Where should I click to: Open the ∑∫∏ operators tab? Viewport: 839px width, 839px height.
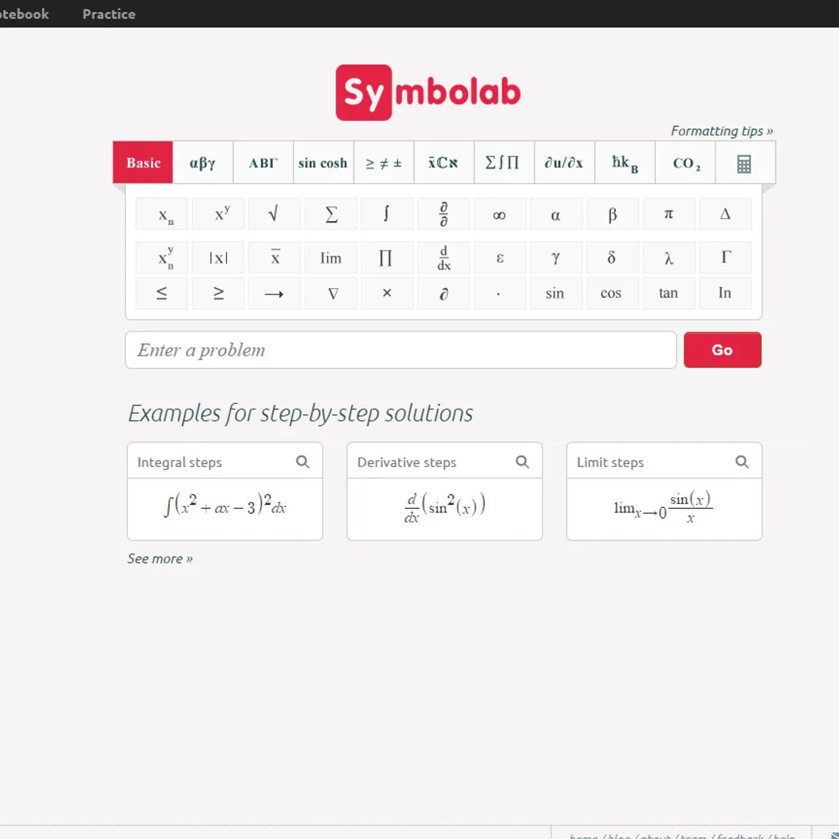coord(503,163)
